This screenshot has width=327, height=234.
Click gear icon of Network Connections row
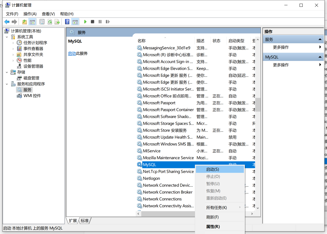[x=139, y=199]
